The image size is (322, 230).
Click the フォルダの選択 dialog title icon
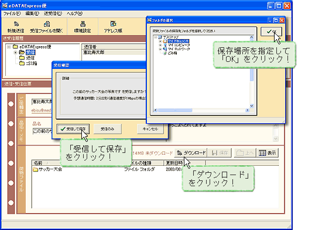click(149, 20)
